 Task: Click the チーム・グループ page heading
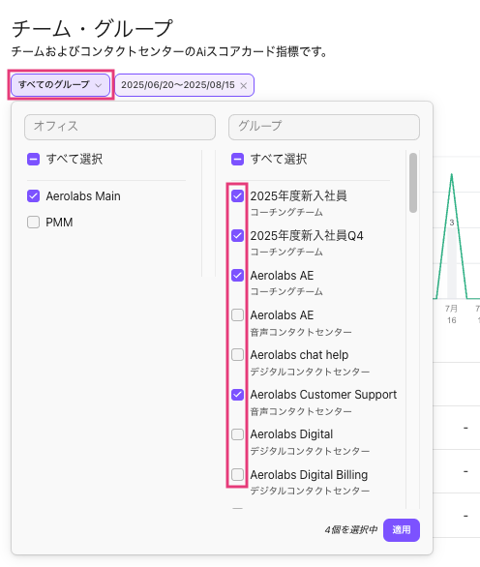(x=92, y=29)
